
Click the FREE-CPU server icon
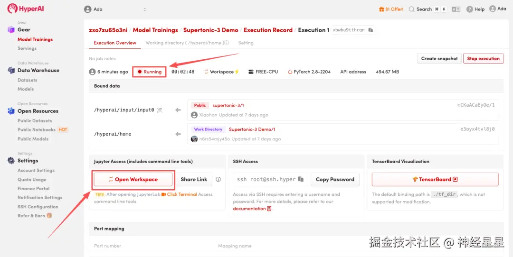(x=251, y=72)
